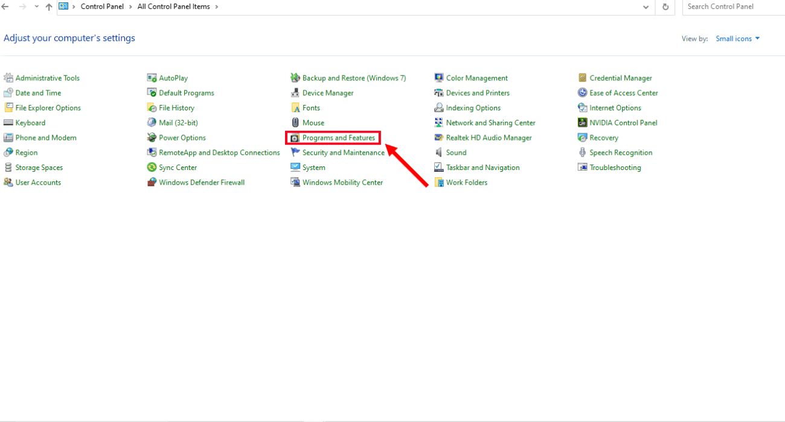
Task: Open Troubleshooting link
Action: pos(615,168)
